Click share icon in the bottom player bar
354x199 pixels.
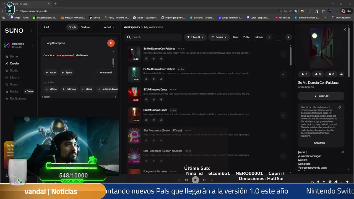click(x=336, y=182)
